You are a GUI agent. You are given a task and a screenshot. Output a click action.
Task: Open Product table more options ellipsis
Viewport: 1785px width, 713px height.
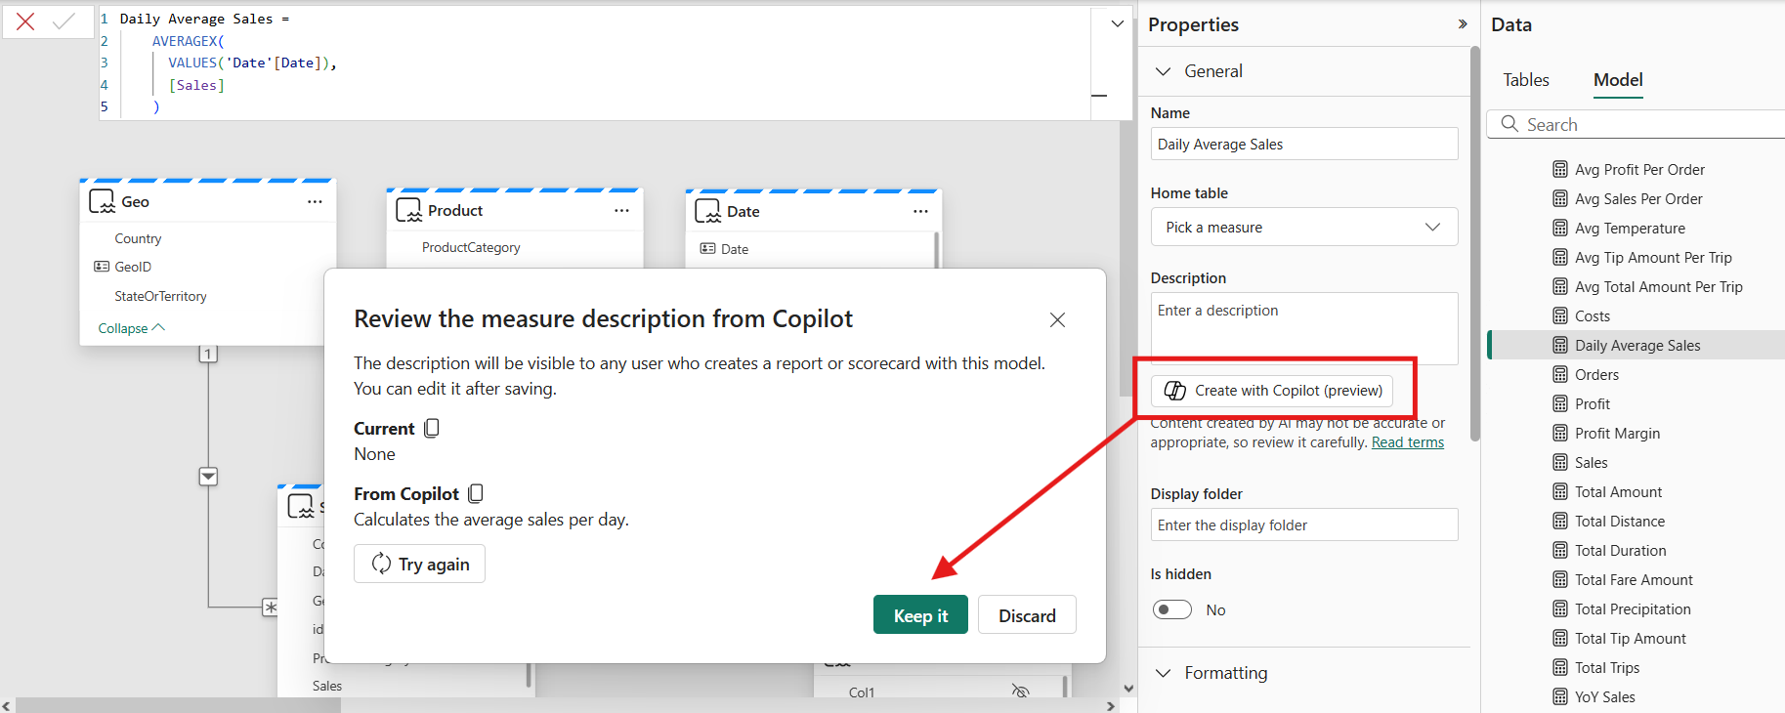point(621,210)
